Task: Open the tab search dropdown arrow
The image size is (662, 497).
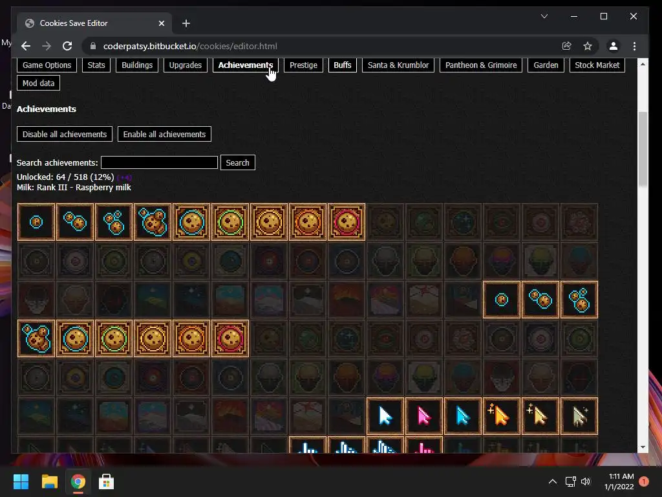Action: 544,16
